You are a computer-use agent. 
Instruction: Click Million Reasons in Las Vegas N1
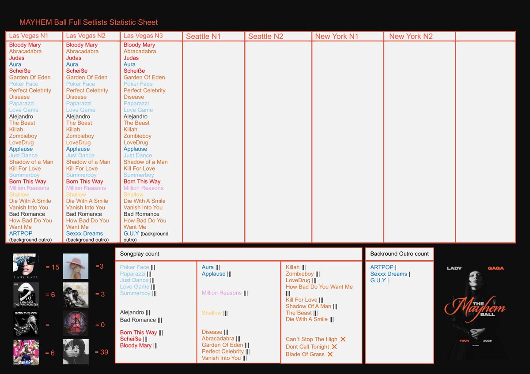pos(29,188)
